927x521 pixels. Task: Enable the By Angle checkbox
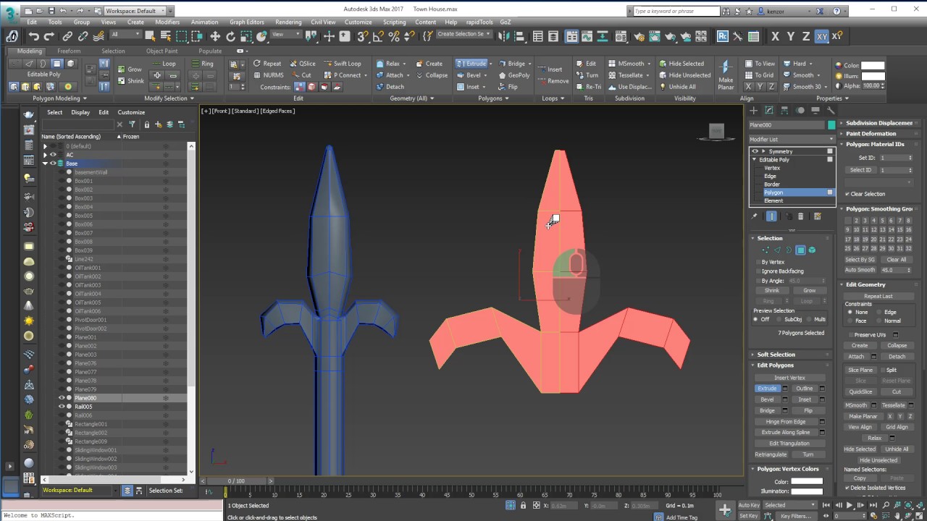pyautogui.click(x=757, y=281)
